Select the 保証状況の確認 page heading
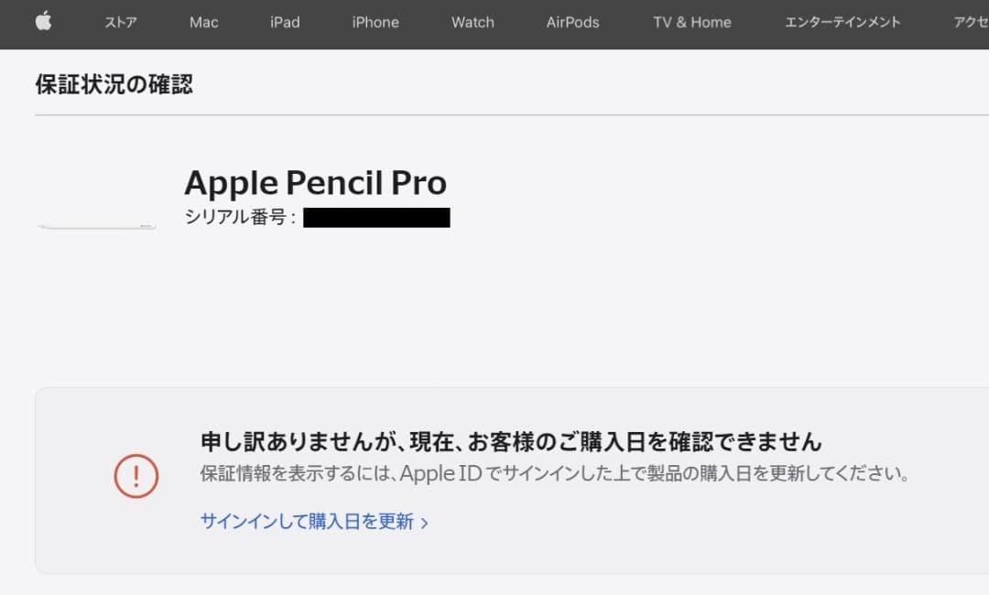This screenshot has height=595, width=989. tap(112, 83)
